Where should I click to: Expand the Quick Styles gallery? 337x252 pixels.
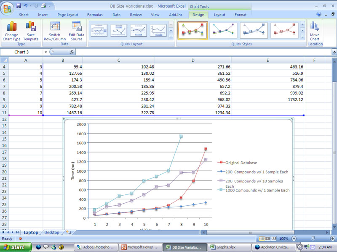point(302,37)
